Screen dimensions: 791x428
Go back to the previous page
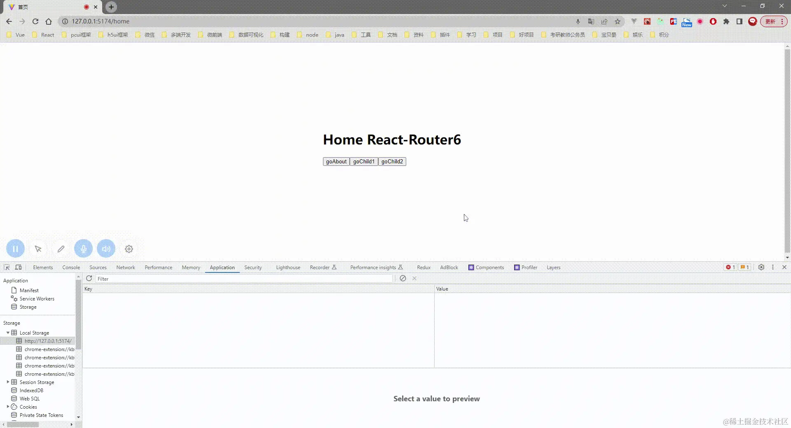pyautogui.click(x=9, y=21)
